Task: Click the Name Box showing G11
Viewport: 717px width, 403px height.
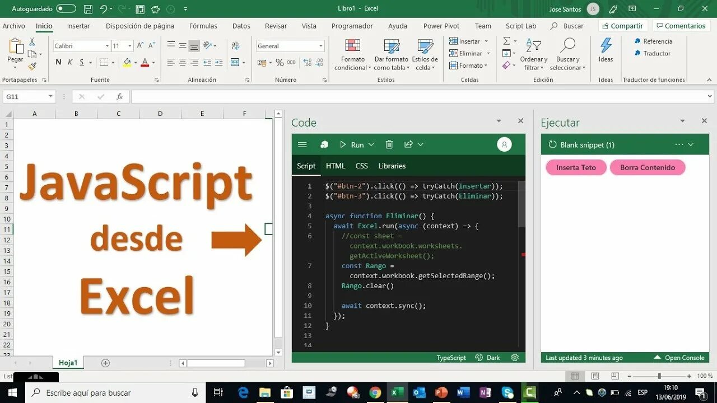Action: (29, 97)
